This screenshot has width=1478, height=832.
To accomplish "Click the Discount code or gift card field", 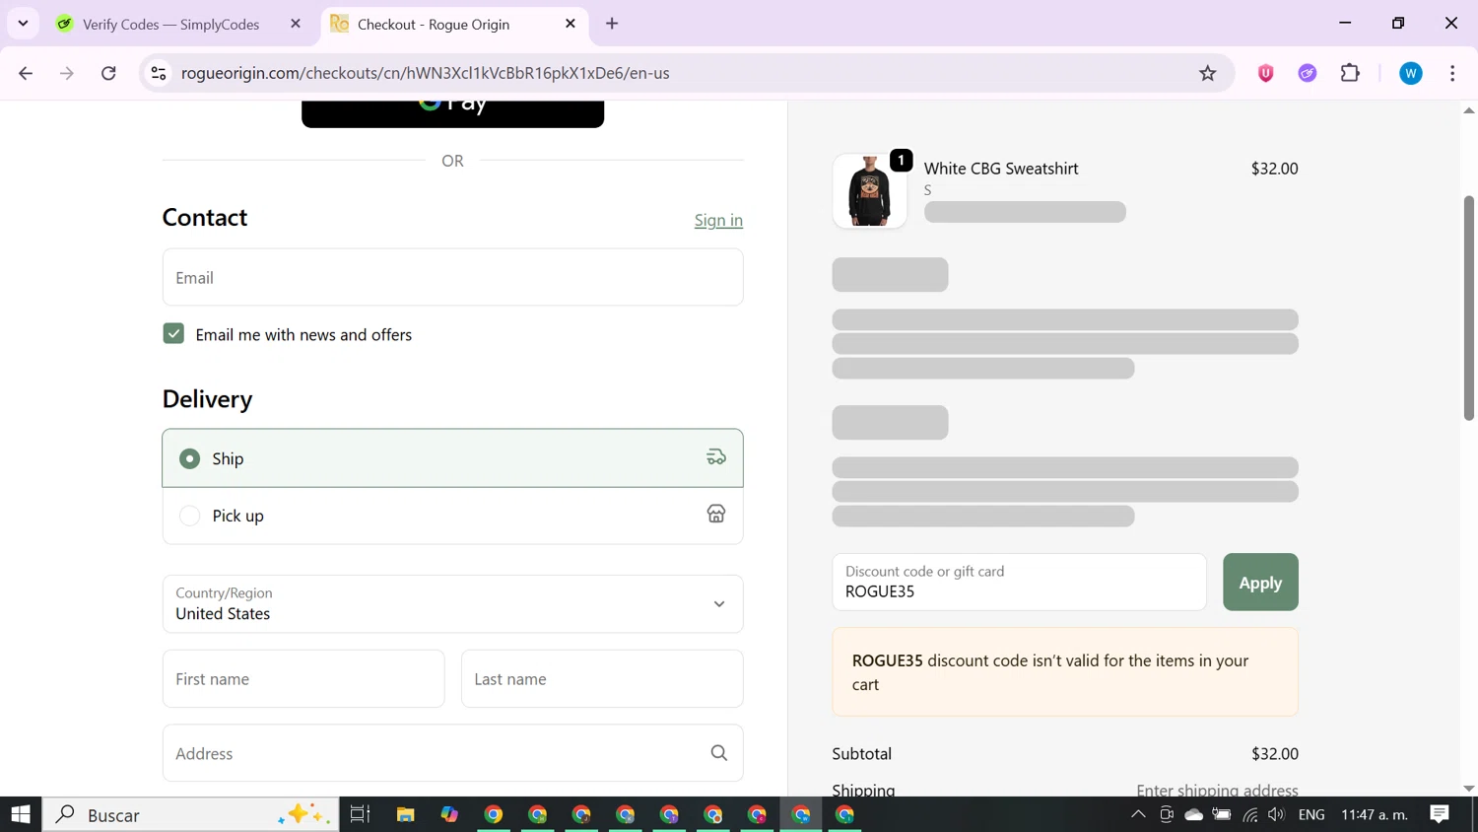I will [x=1019, y=582].
